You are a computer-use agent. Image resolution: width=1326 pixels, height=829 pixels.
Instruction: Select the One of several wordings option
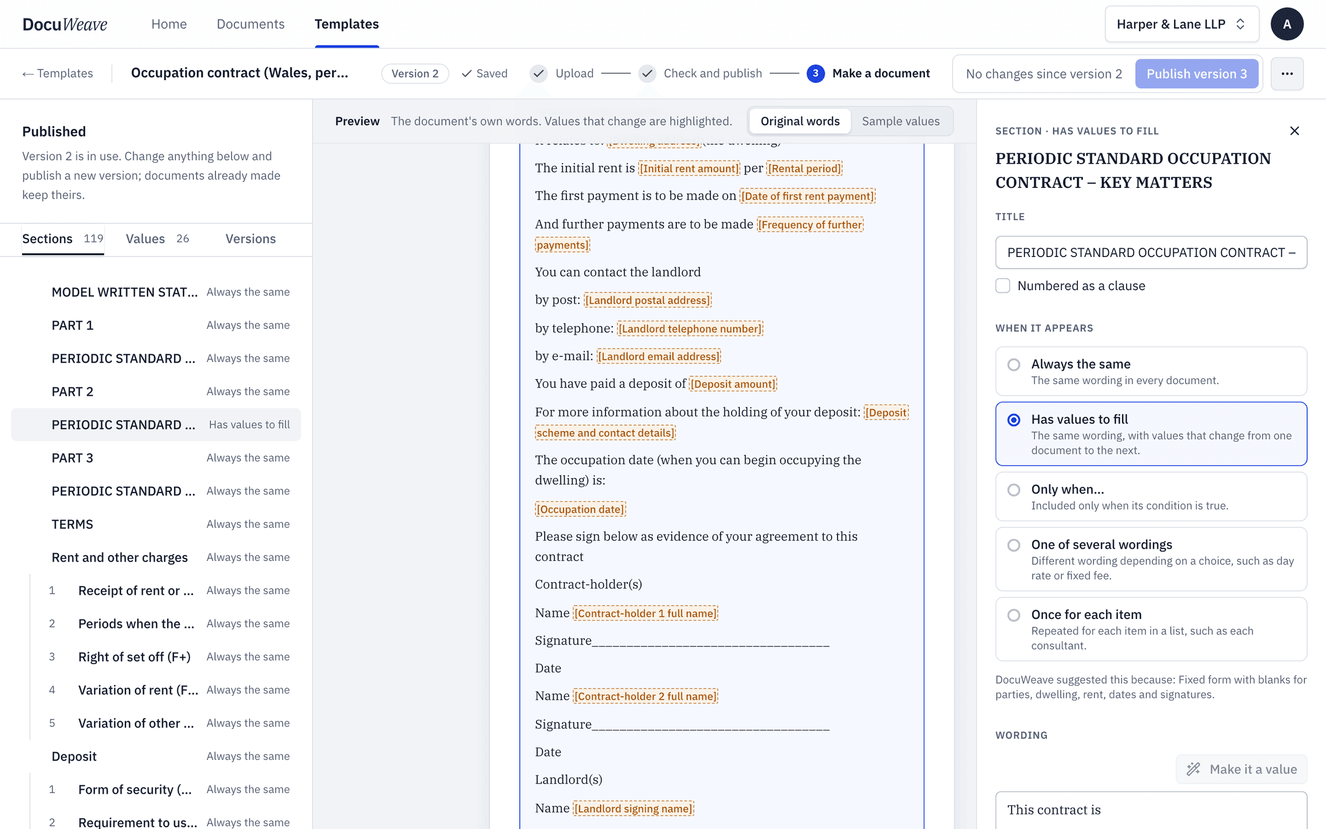1151,559
